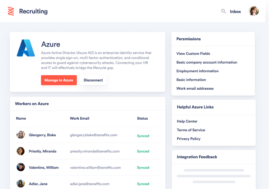
Task: Click Synced status for William Valentine
Action: [143, 168]
